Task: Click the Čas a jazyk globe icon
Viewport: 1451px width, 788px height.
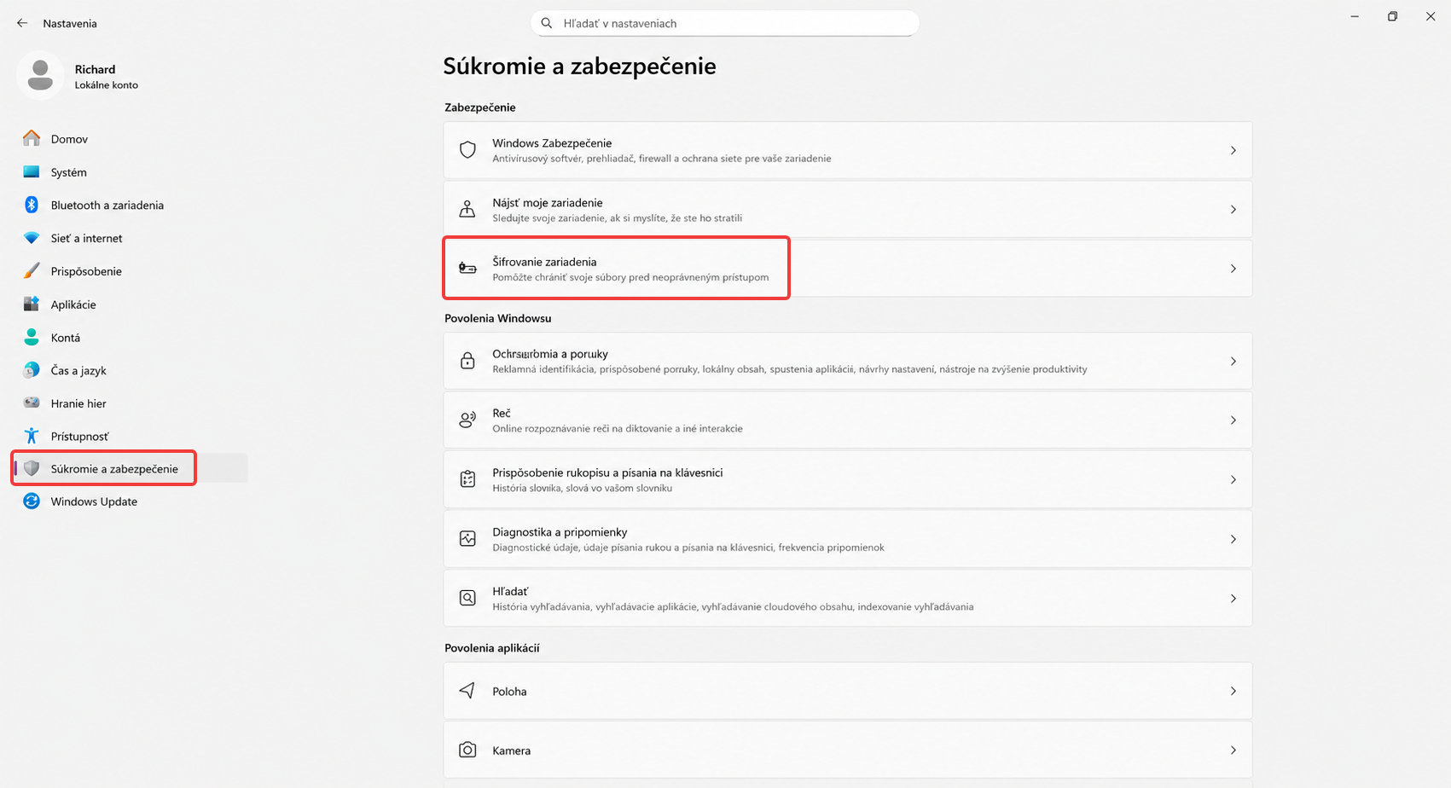Action: tap(32, 370)
